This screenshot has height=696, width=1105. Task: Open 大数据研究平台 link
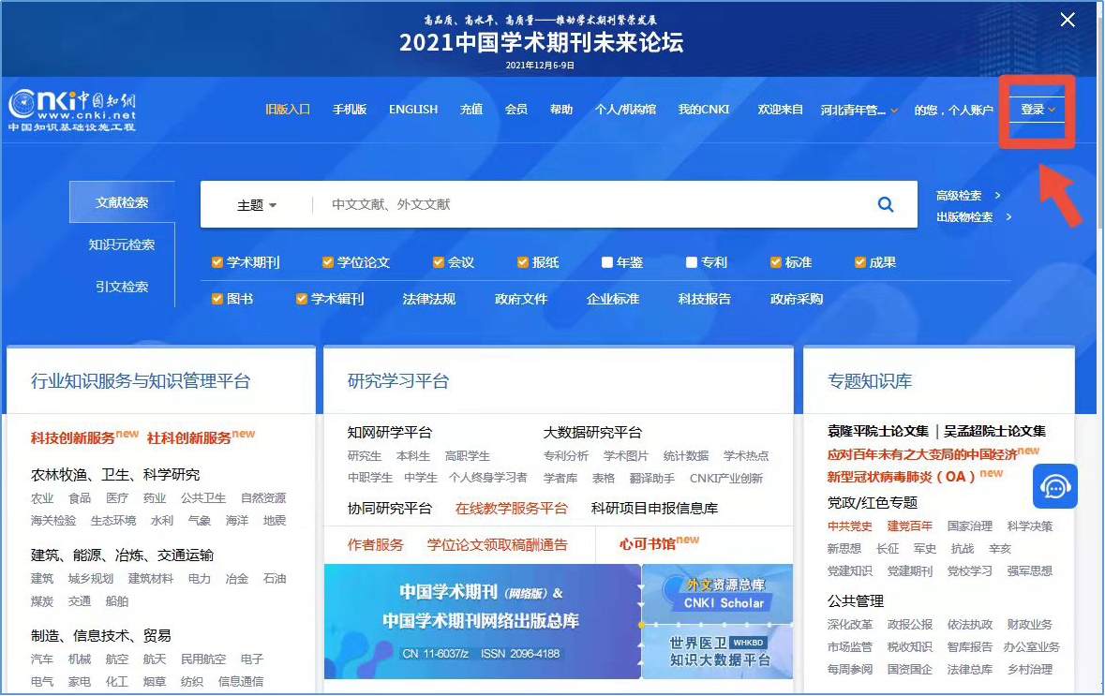click(592, 432)
